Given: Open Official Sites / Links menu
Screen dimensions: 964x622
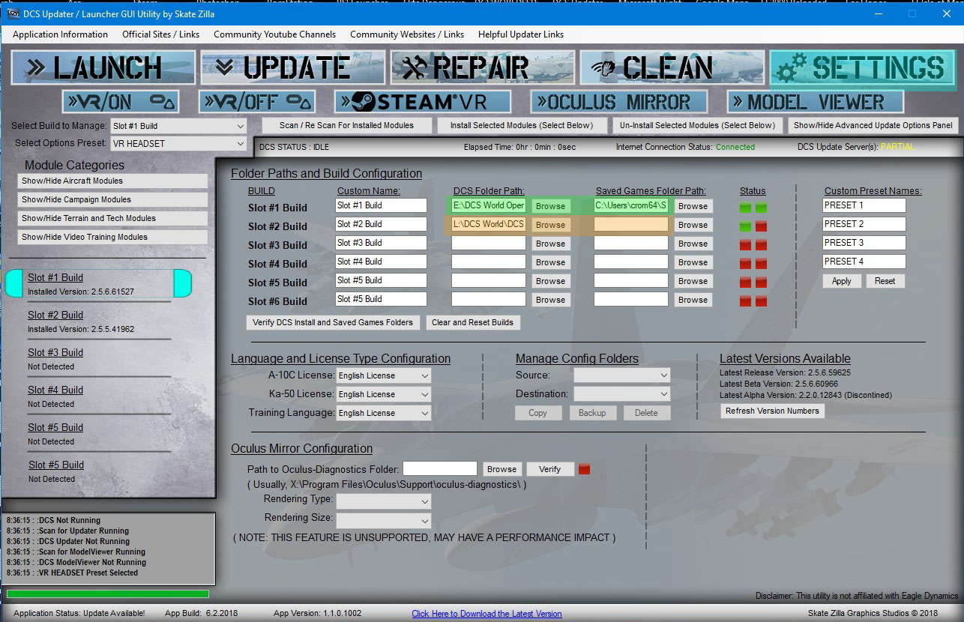Looking at the screenshot, I should coord(160,34).
